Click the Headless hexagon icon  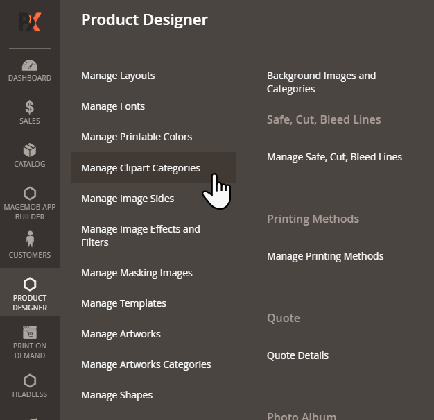pos(30,380)
